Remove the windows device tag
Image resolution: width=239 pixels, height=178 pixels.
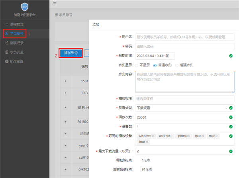[153, 136]
